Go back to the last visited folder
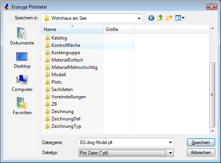The width and height of the screenshot is (221, 163). click(151, 18)
